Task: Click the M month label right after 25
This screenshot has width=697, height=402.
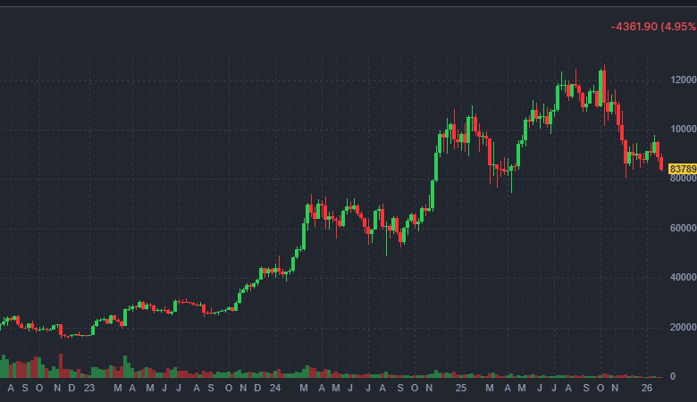Action: 490,389
